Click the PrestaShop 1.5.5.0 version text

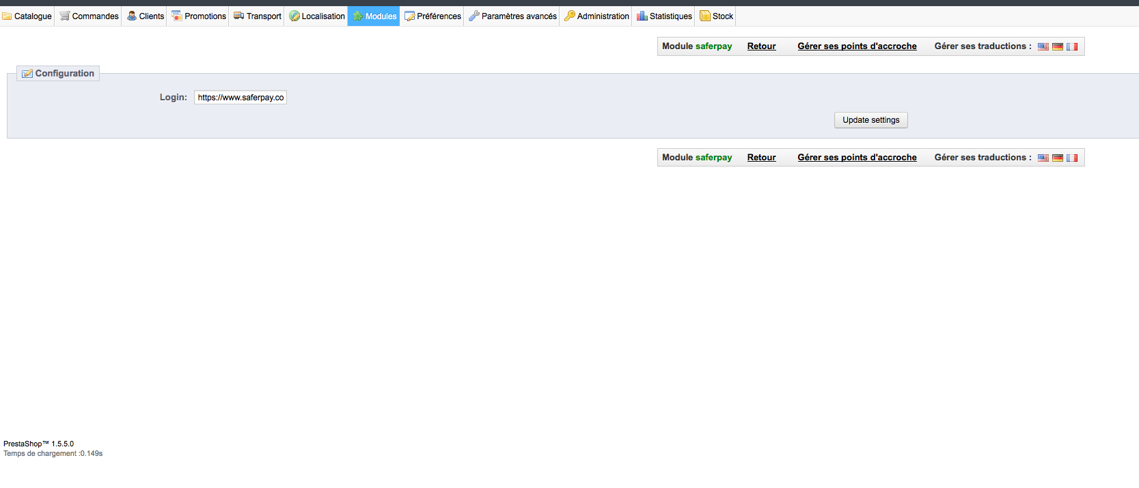click(39, 444)
